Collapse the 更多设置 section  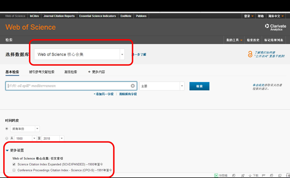[7, 150]
